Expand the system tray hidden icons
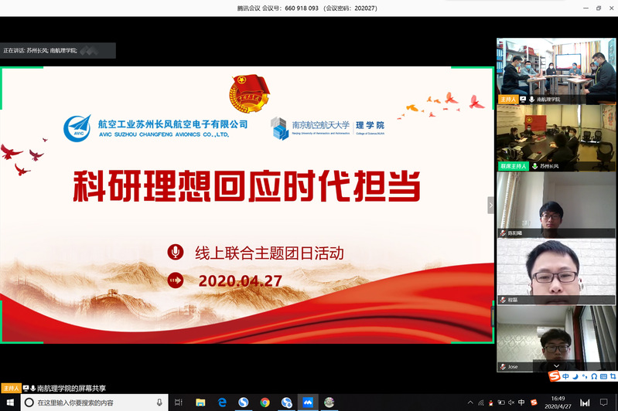Screen dimensions: 618x411 pos(470,403)
